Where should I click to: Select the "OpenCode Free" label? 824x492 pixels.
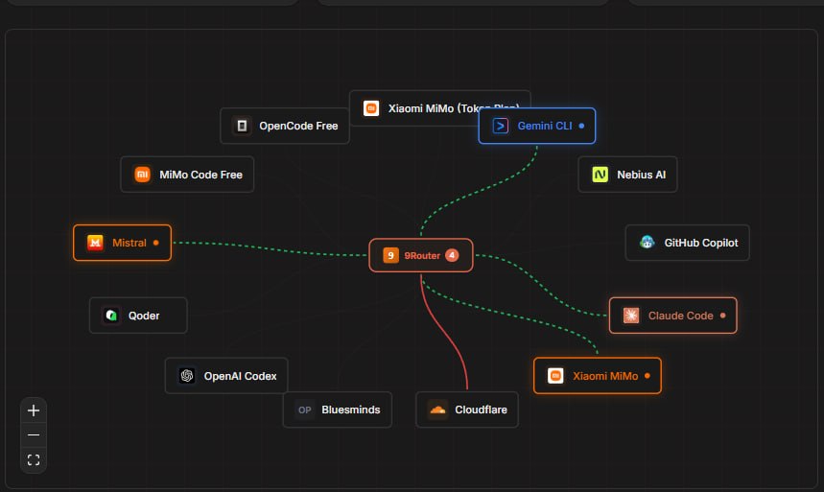click(298, 127)
